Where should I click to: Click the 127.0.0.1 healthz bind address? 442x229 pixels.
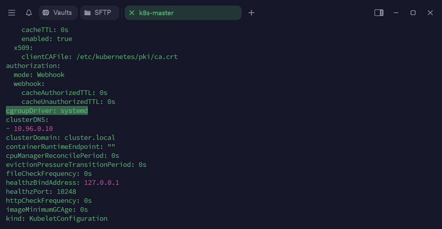click(102, 182)
